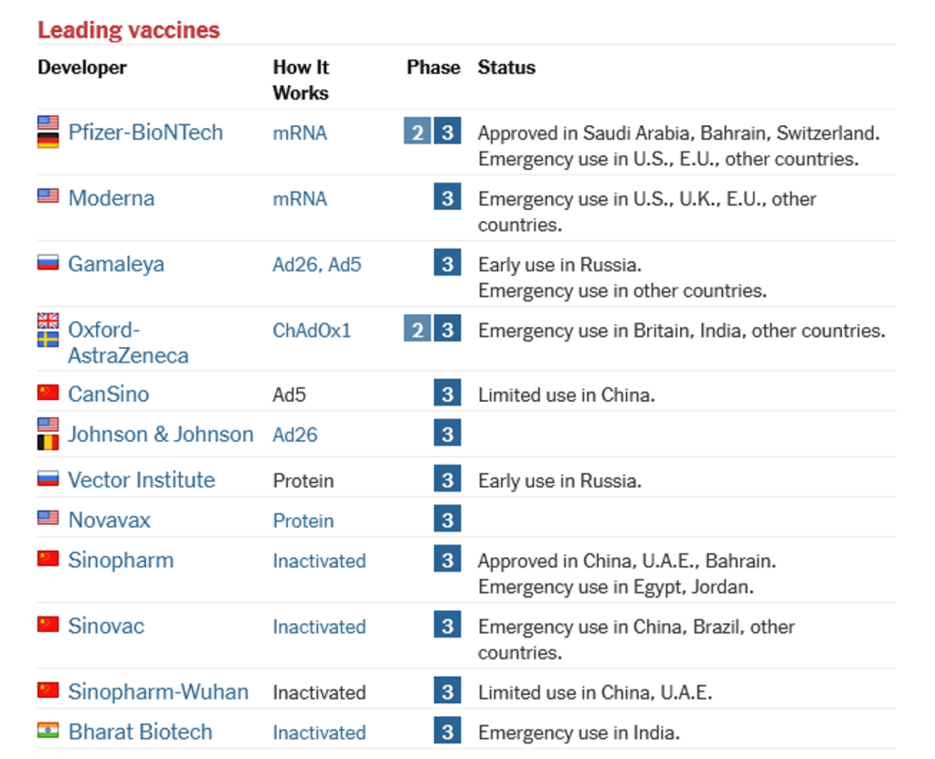Click the flag icons beside Pfizer-BioNTech
Screen dimensions: 935x759
pyautogui.click(x=48, y=132)
